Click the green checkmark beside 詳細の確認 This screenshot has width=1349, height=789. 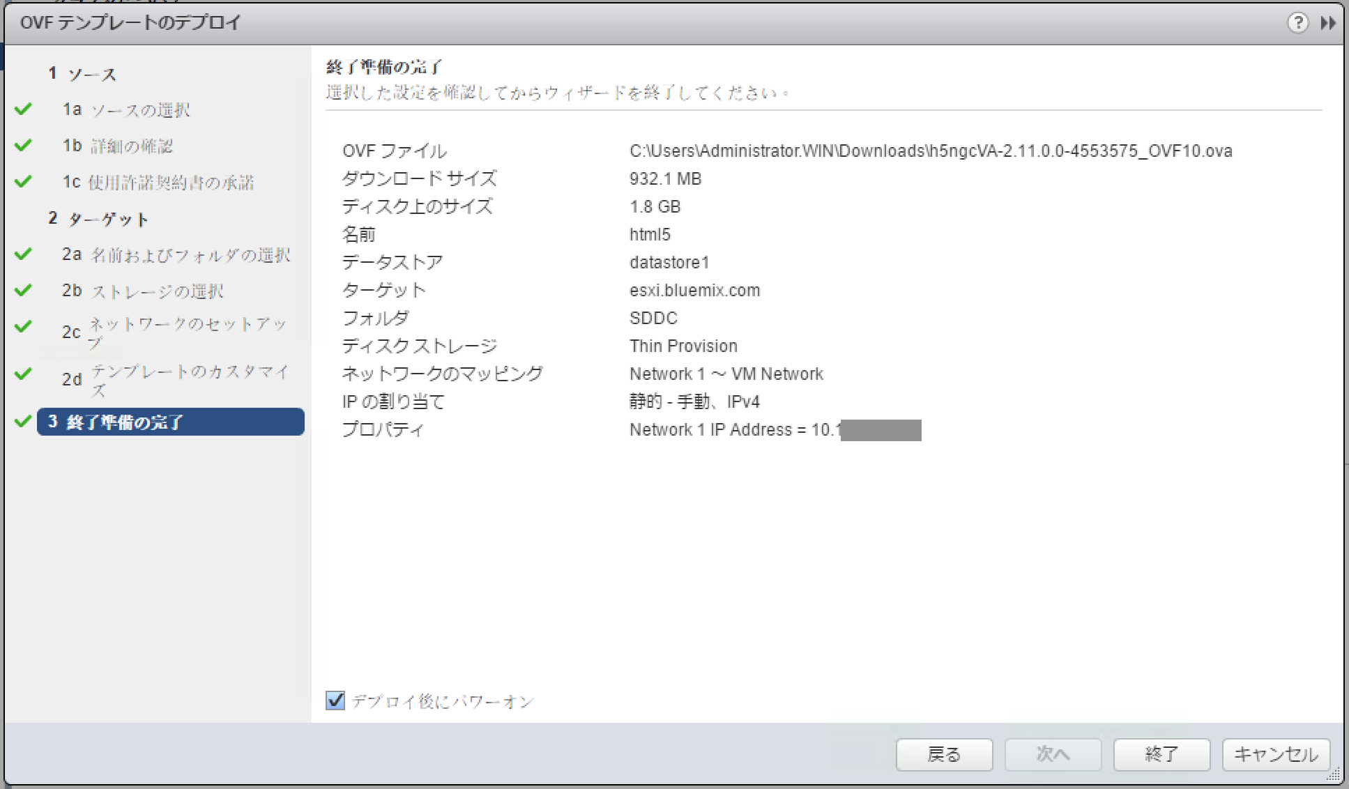pyautogui.click(x=23, y=145)
